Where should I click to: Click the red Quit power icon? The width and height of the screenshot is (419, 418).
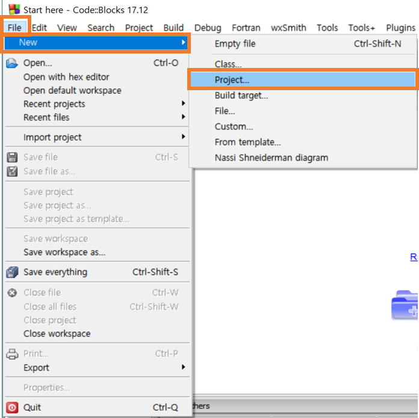pyautogui.click(x=12, y=408)
